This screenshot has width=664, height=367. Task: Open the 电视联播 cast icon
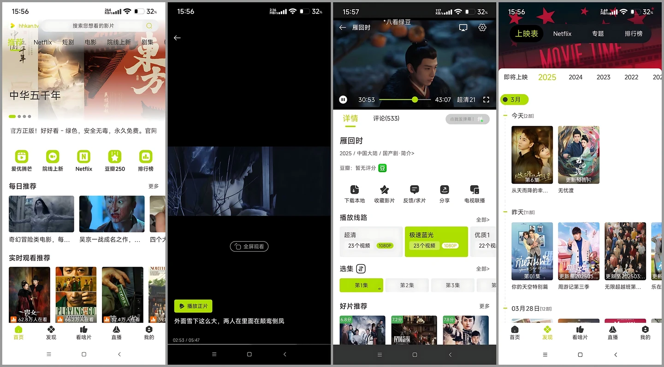pos(474,189)
